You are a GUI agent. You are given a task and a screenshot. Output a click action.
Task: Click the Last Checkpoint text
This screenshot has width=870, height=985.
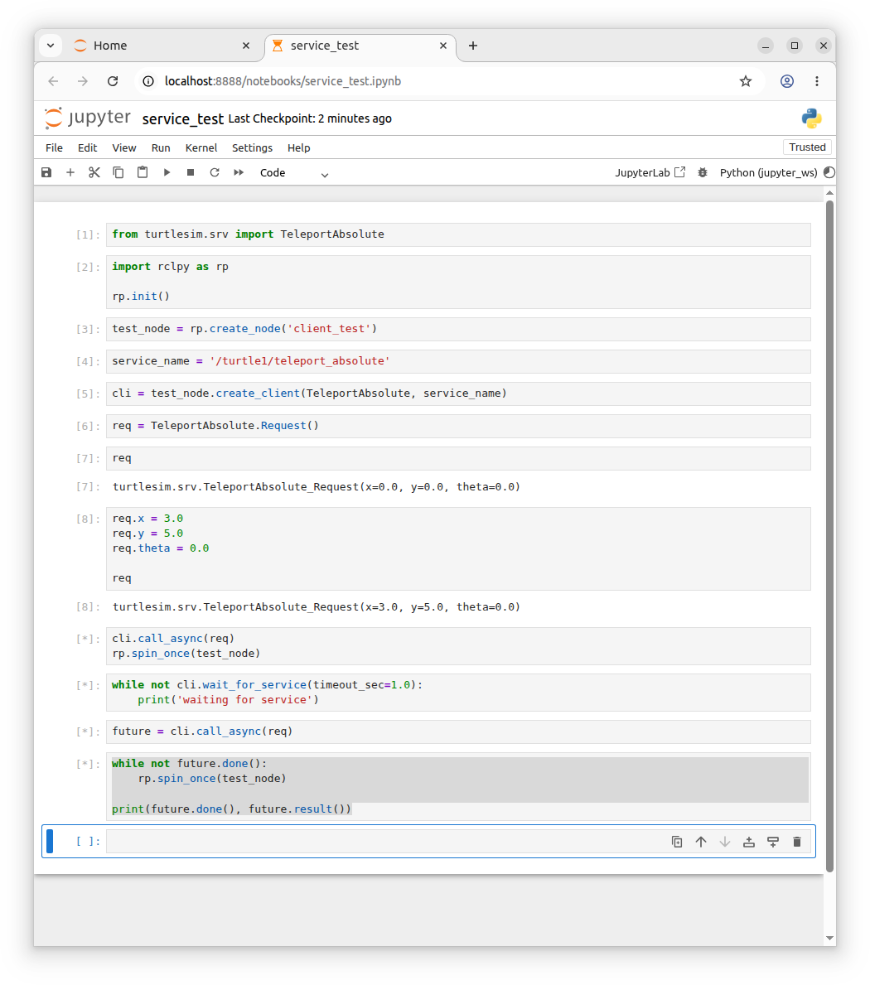coord(310,118)
